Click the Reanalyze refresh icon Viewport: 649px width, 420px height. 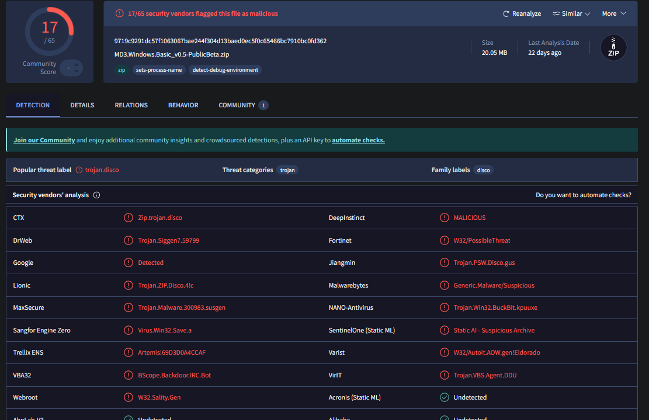pyautogui.click(x=506, y=13)
